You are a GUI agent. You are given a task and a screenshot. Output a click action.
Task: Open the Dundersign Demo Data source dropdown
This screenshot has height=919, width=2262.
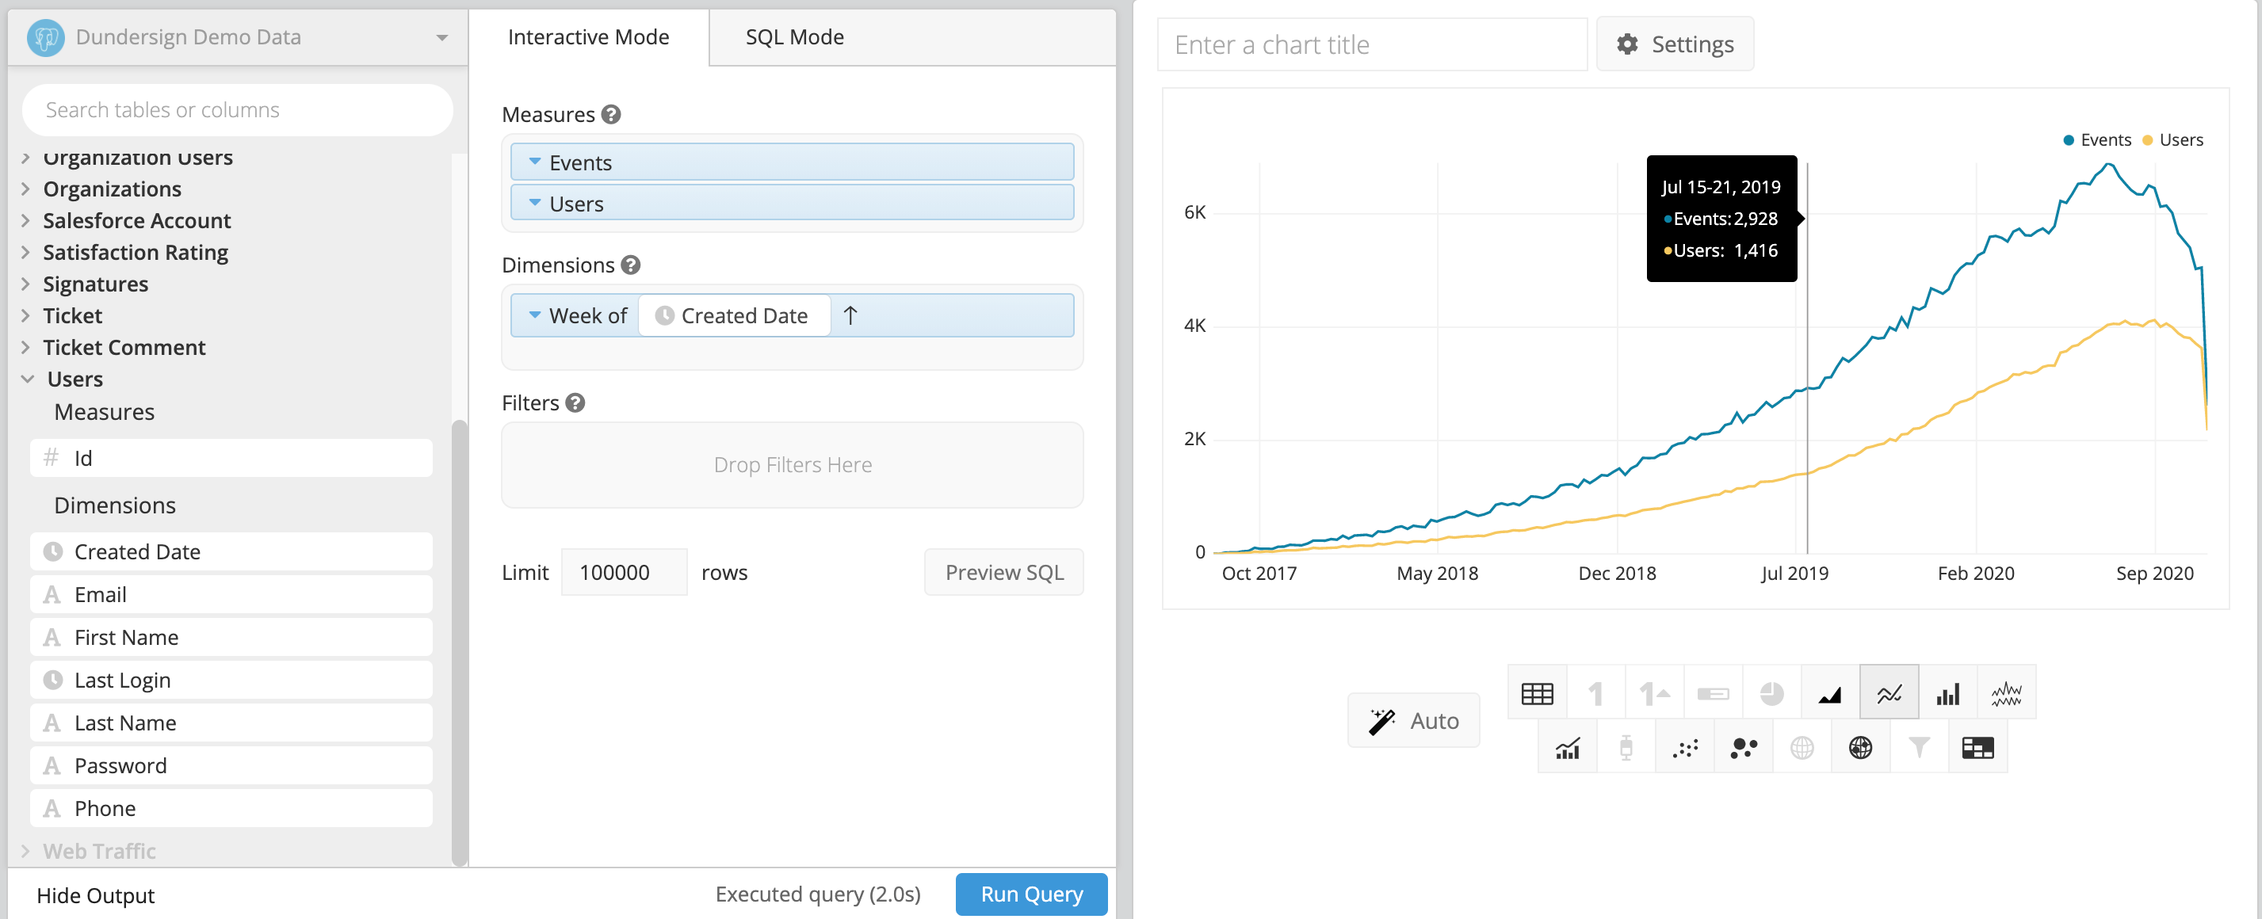(x=441, y=38)
